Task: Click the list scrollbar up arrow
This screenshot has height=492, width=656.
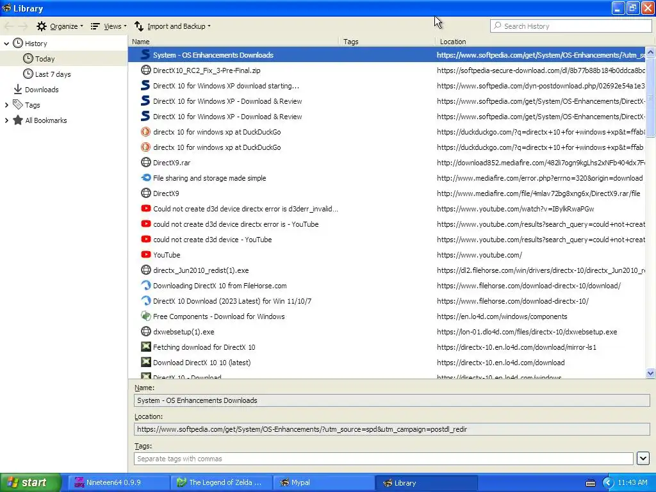Action: click(650, 53)
